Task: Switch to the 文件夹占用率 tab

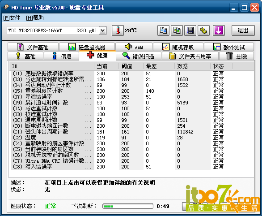Action: tap(190, 56)
